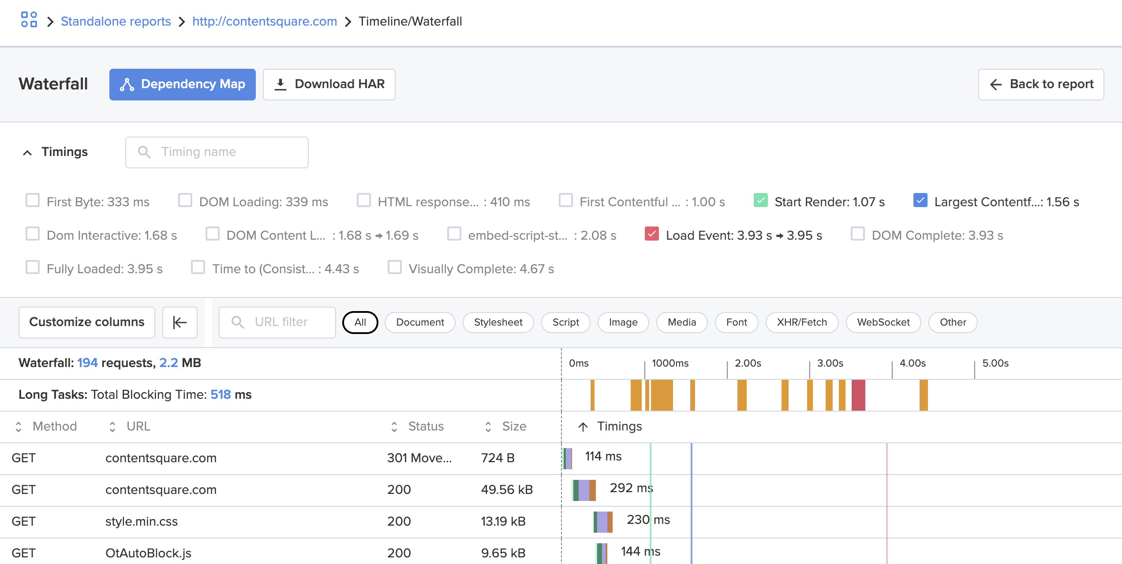Click the up arrow beside Timings column header

point(583,426)
